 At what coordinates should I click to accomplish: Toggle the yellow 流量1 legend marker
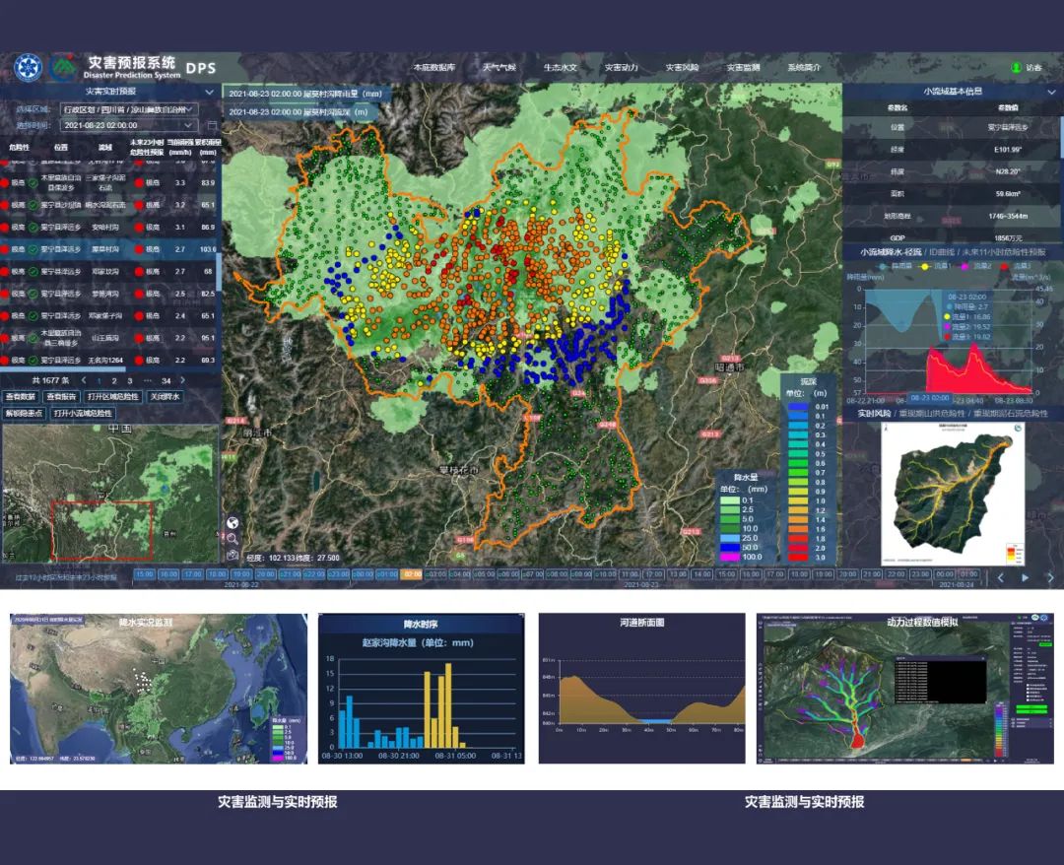coord(924,267)
